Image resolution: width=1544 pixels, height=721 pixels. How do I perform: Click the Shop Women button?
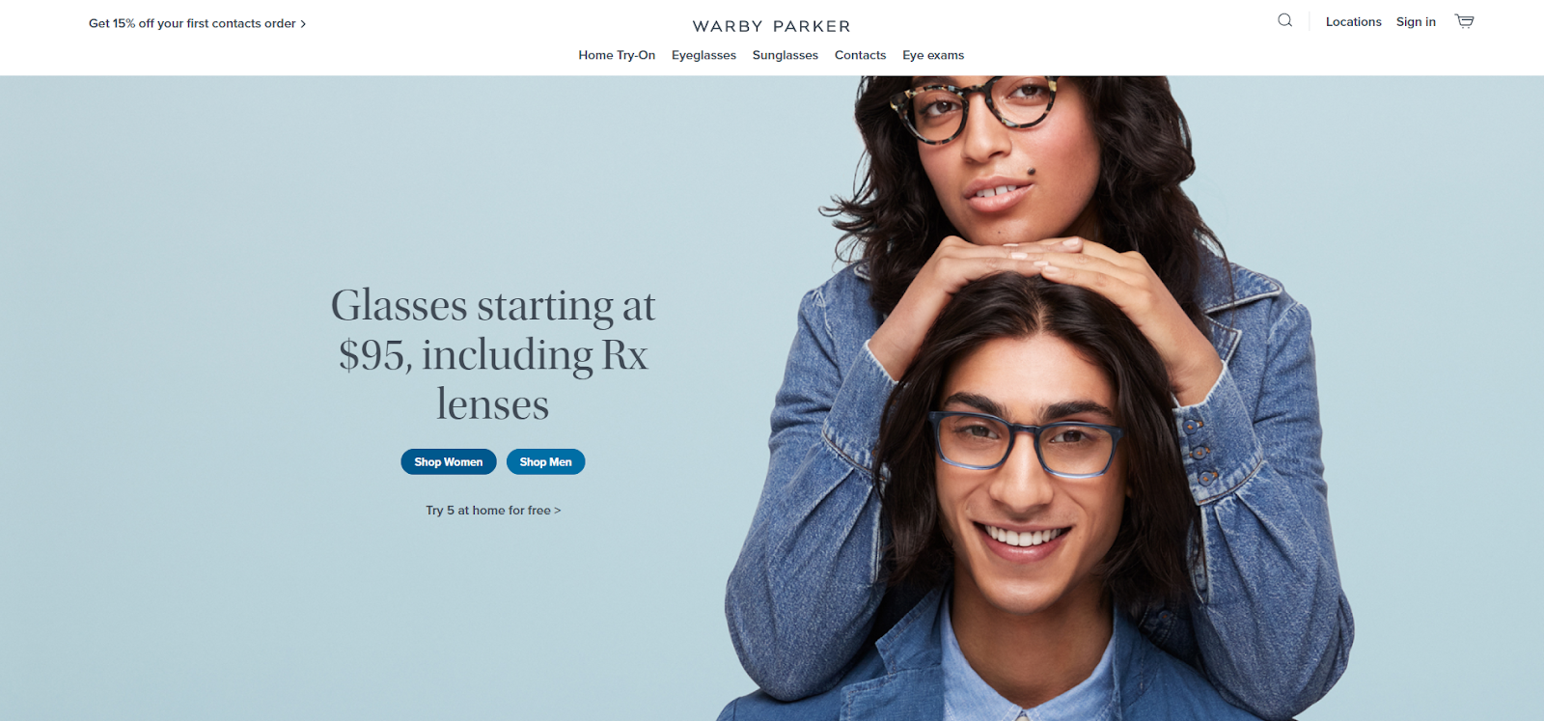449,462
